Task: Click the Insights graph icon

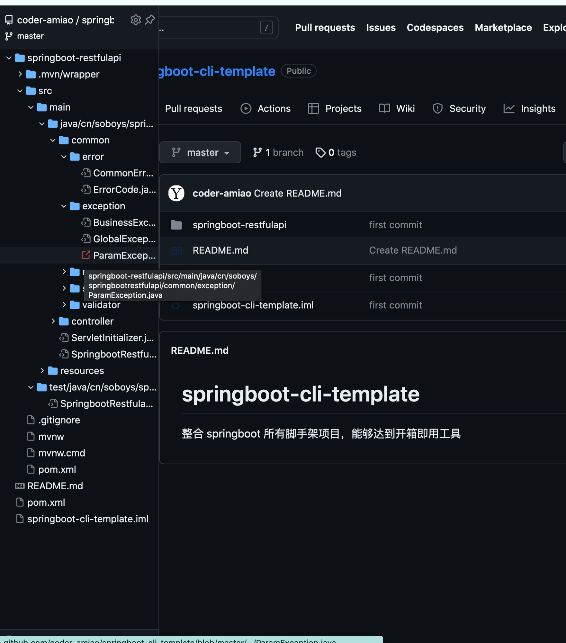Action: click(x=509, y=109)
